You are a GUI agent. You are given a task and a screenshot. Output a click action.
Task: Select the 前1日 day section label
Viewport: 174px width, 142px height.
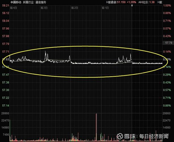coord(105,8)
